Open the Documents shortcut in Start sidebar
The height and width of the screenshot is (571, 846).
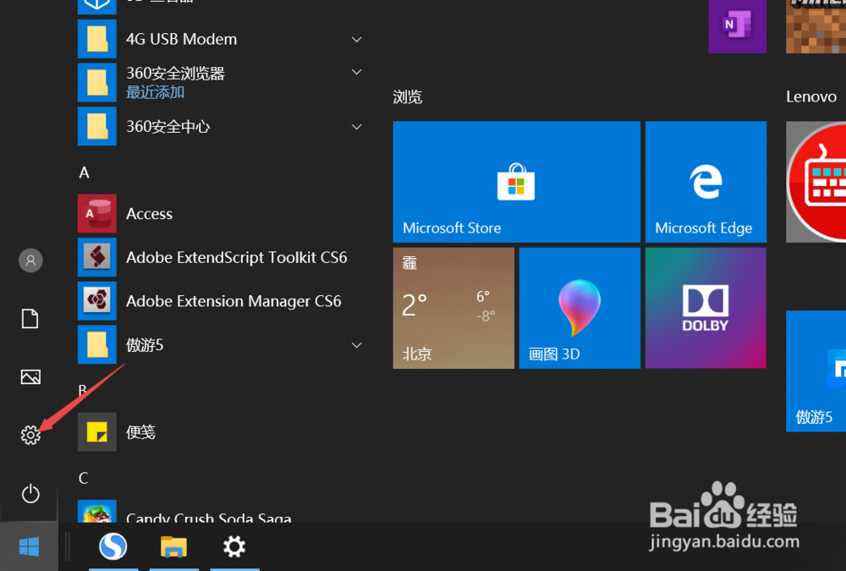(30, 318)
